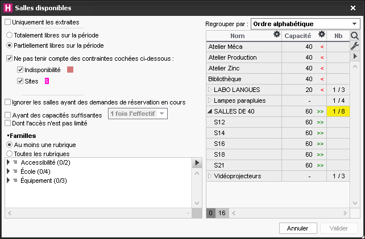This screenshot has height=239, width=365.
Task: Click the magnifier search icon above room list
Action: pyautogui.click(x=355, y=36)
